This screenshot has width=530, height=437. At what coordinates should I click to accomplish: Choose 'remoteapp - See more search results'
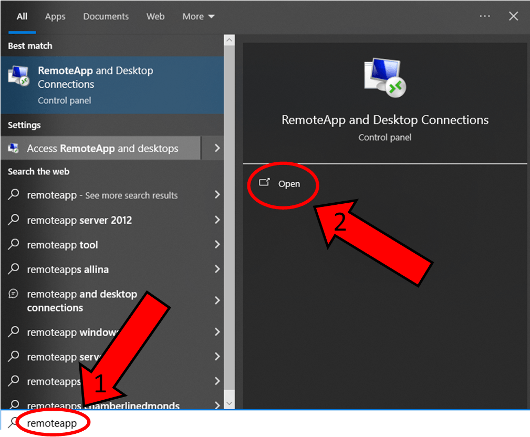102,195
